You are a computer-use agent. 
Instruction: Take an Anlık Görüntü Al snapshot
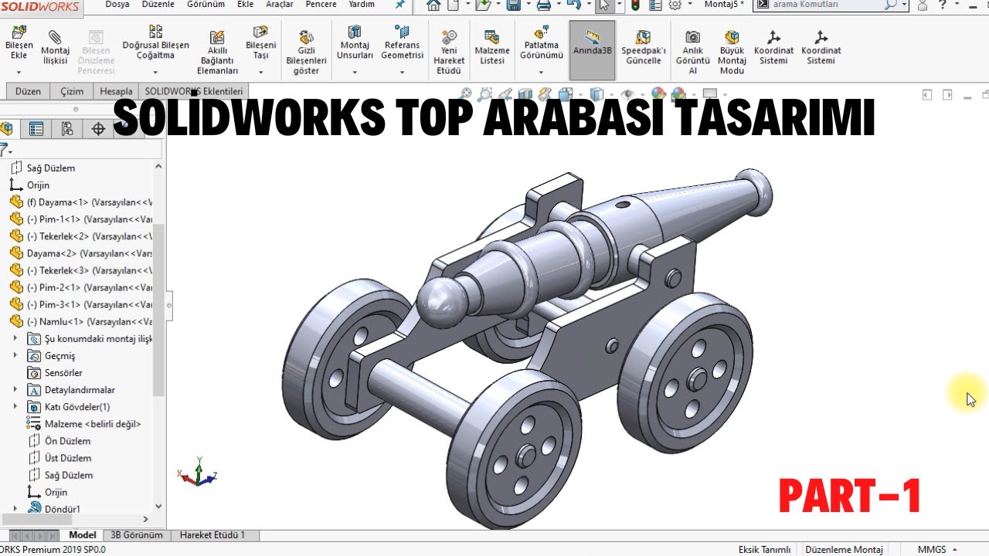coord(693,53)
